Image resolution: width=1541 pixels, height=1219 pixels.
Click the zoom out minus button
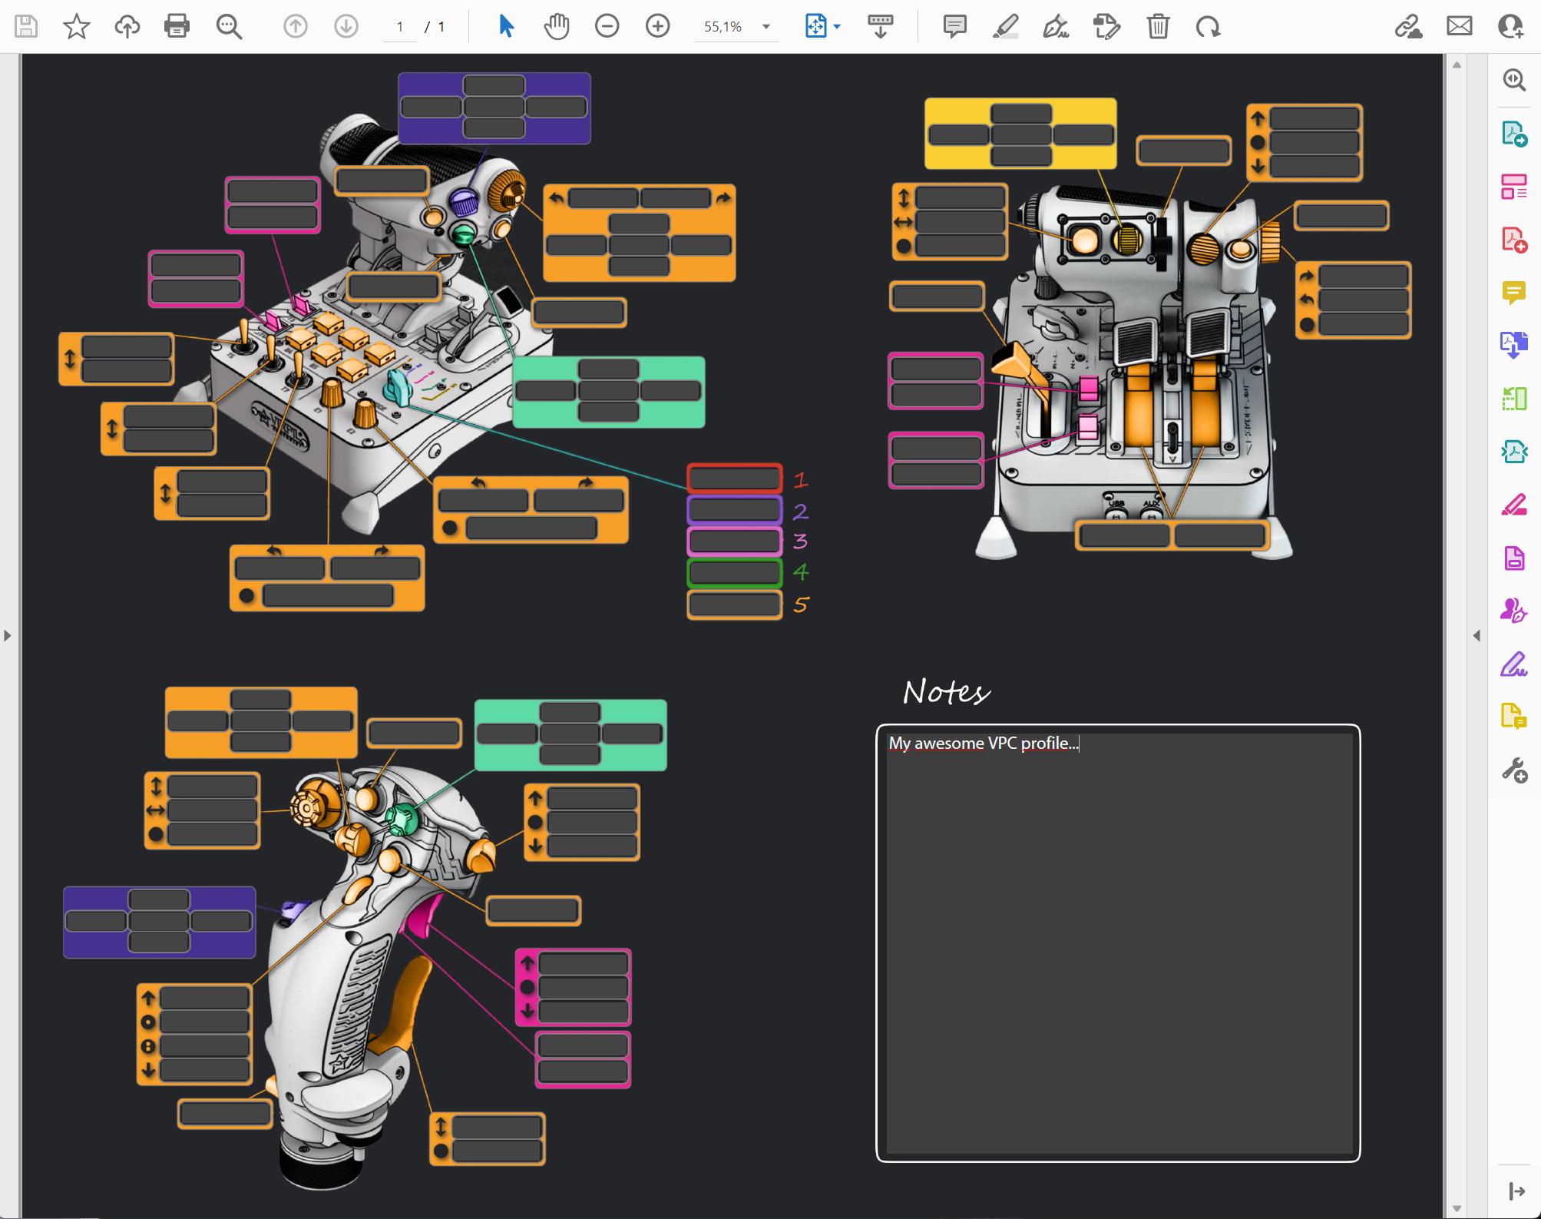coord(607,27)
